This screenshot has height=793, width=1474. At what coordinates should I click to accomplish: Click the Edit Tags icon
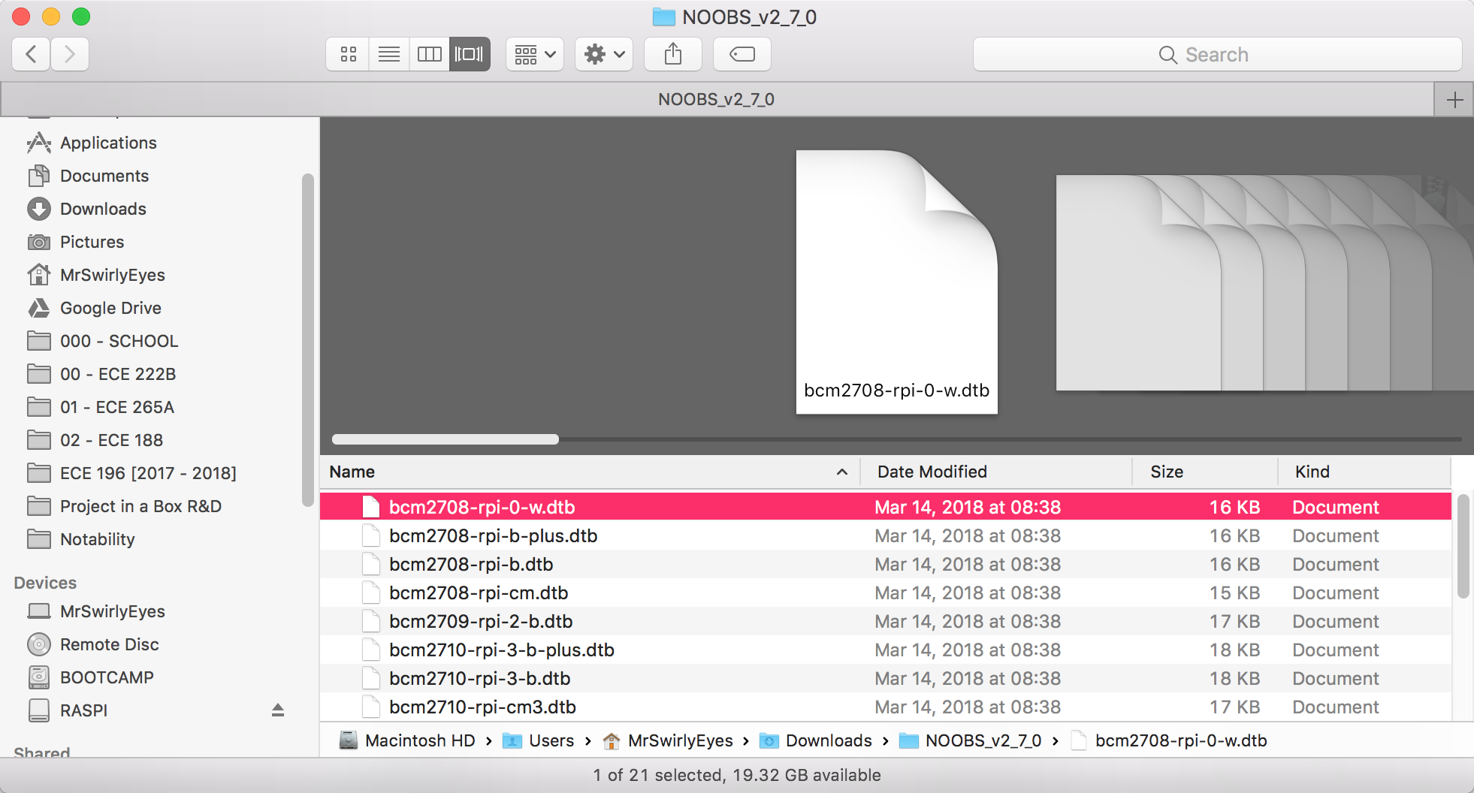[742, 54]
